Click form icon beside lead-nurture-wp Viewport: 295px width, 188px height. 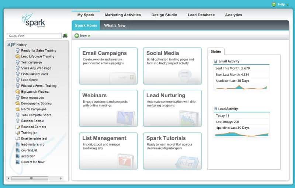[x=18, y=144]
